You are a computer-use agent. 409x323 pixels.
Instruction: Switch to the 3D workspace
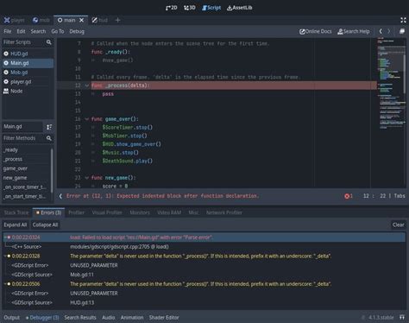coord(190,8)
